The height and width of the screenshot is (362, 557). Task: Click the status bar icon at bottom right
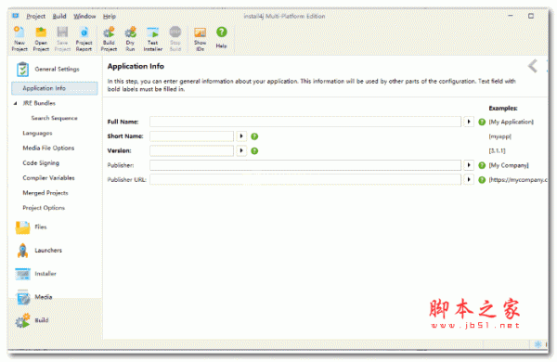click(538, 343)
